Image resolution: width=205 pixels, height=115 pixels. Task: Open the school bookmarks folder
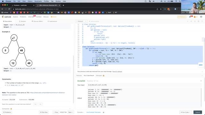point(5,12)
